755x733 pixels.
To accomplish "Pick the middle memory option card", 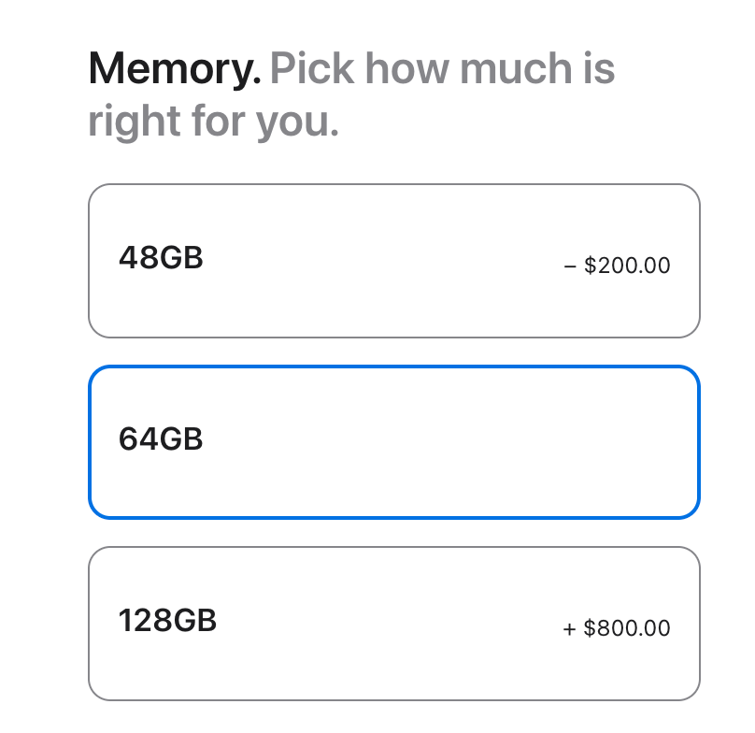I will 393,441.
